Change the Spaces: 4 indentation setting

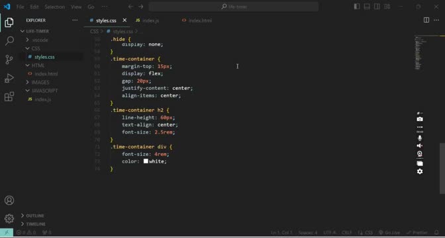308,233
